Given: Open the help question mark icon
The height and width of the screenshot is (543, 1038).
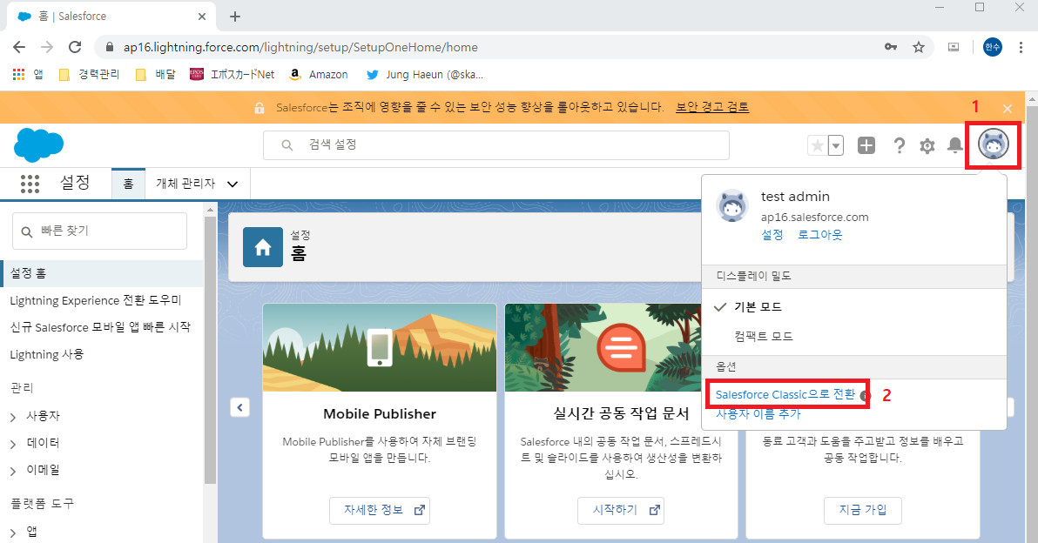Looking at the screenshot, I should [899, 145].
